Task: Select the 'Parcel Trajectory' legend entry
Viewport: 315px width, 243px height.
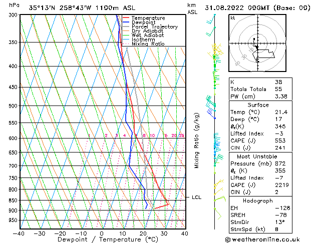Action: pyautogui.click(x=155, y=26)
